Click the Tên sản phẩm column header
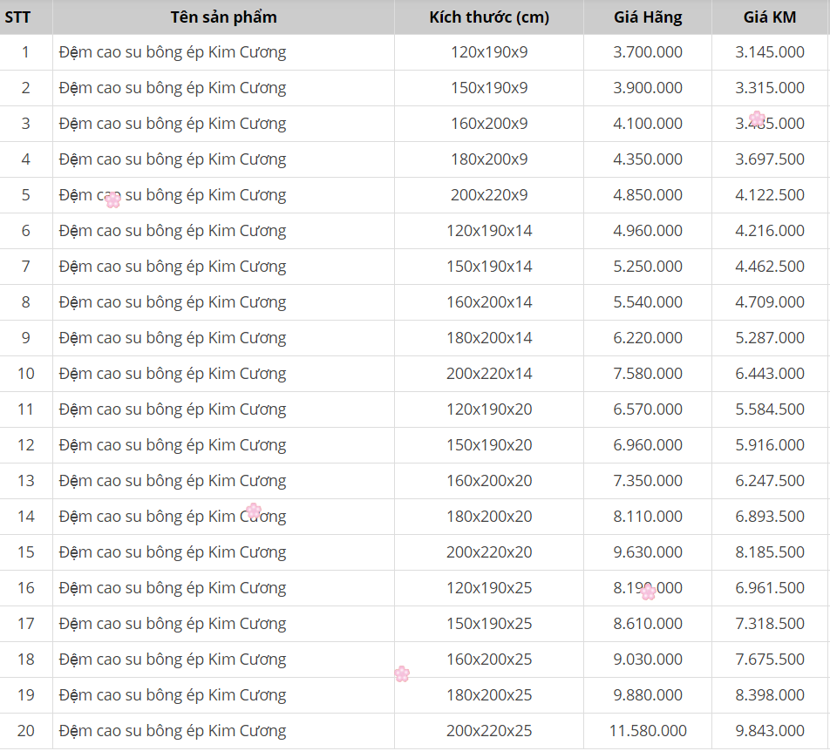 [x=223, y=17]
